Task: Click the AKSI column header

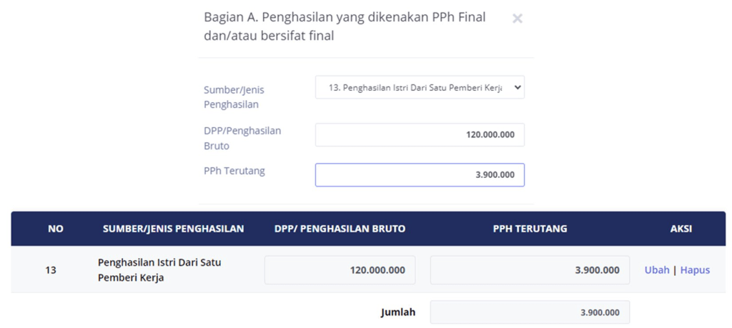Action: pos(681,229)
